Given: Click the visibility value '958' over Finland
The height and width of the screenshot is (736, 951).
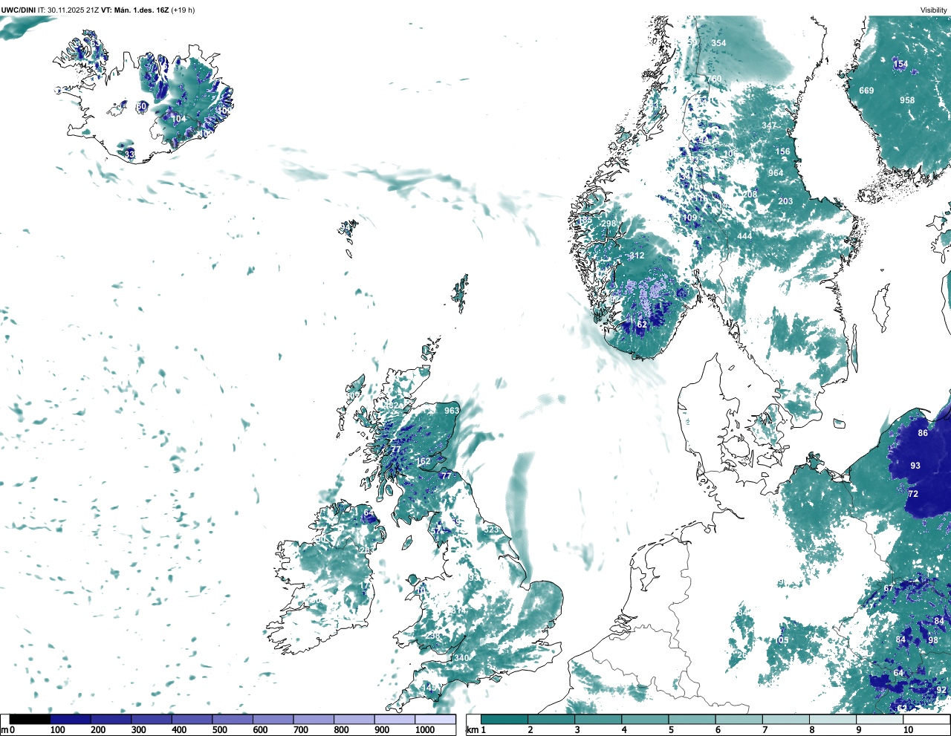Looking at the screenshot, I should tap(907, 100).
